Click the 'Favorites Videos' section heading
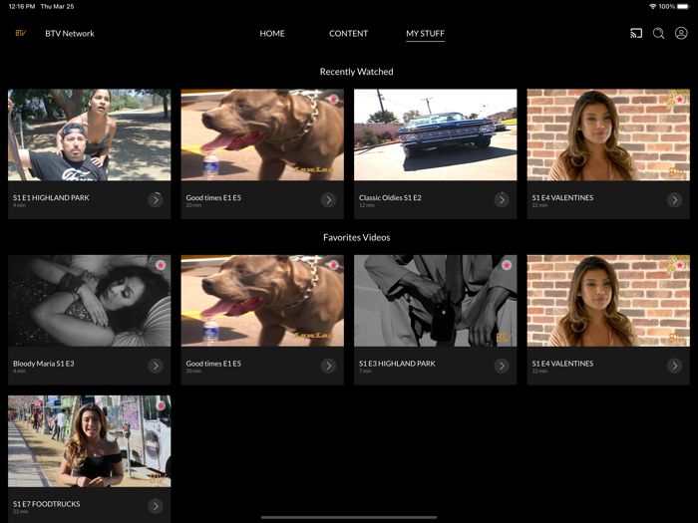Viewport: 698px width, 523px height. coord(357,237)
